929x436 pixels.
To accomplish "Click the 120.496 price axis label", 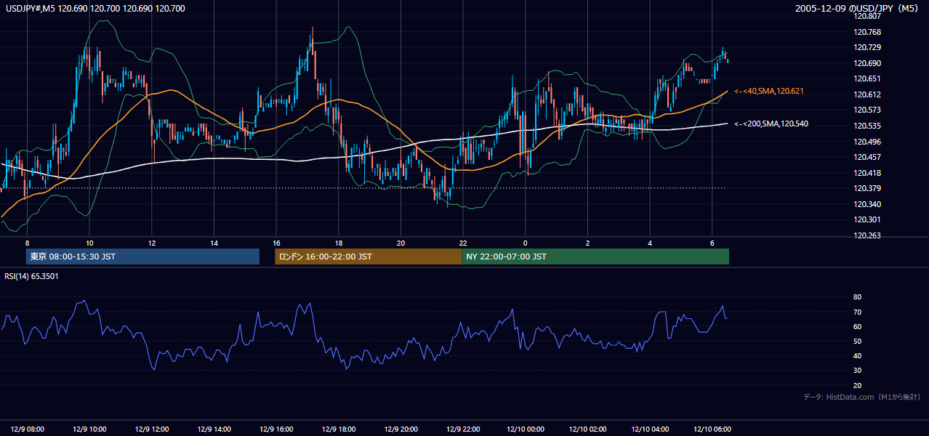I will 866,142.
